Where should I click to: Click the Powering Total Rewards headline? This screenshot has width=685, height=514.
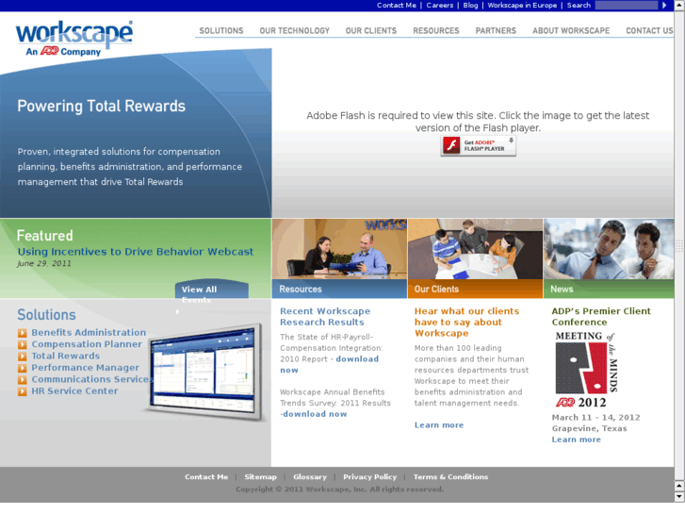[102, 107]
